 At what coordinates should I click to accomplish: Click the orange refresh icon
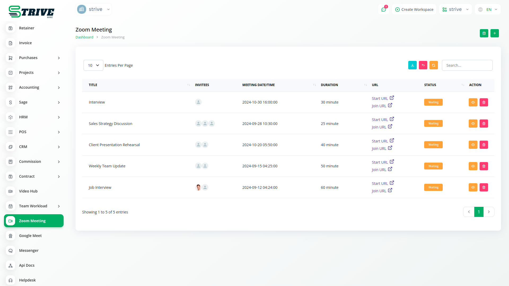point(433,65)
